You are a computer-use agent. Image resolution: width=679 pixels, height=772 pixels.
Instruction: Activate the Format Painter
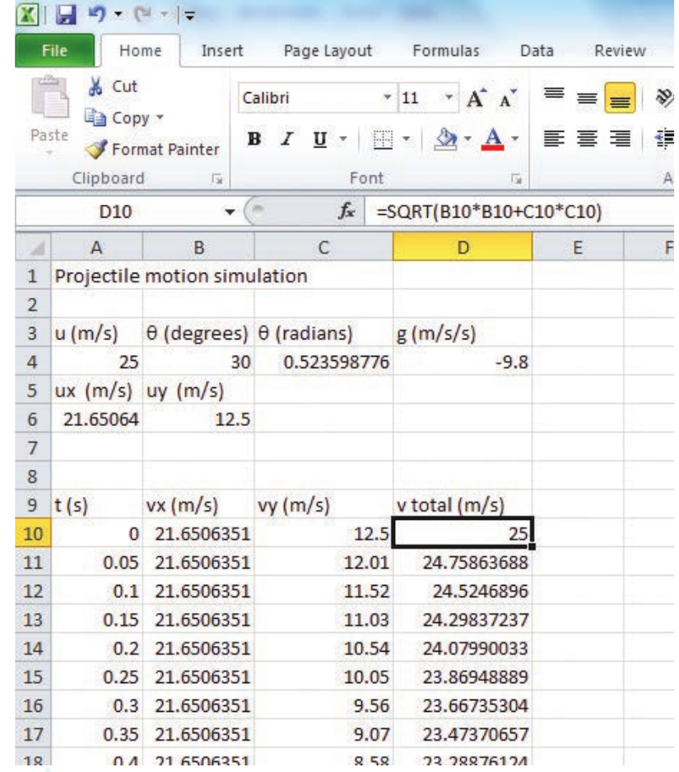click(x=152, y=149)
